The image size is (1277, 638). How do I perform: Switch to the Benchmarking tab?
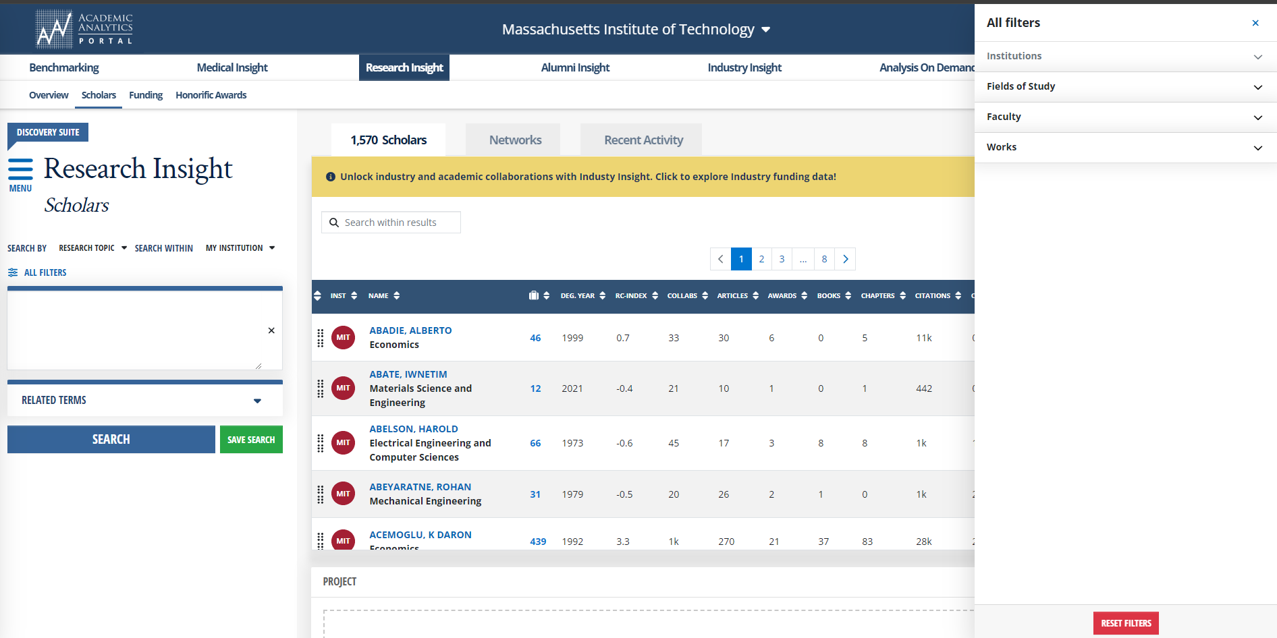pos(64,67)
